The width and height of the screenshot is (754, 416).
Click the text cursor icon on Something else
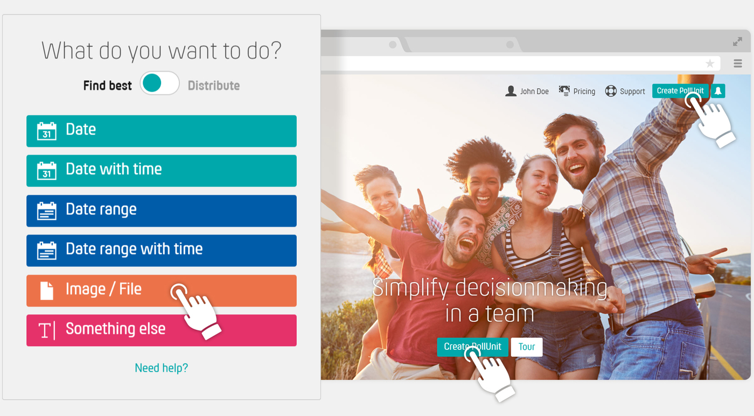tap(46, 330)
